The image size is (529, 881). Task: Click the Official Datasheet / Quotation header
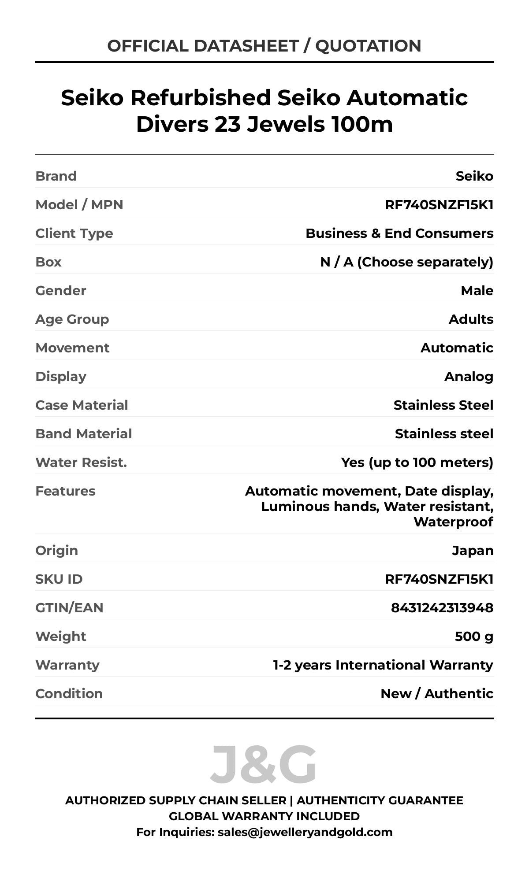[264, 46]
